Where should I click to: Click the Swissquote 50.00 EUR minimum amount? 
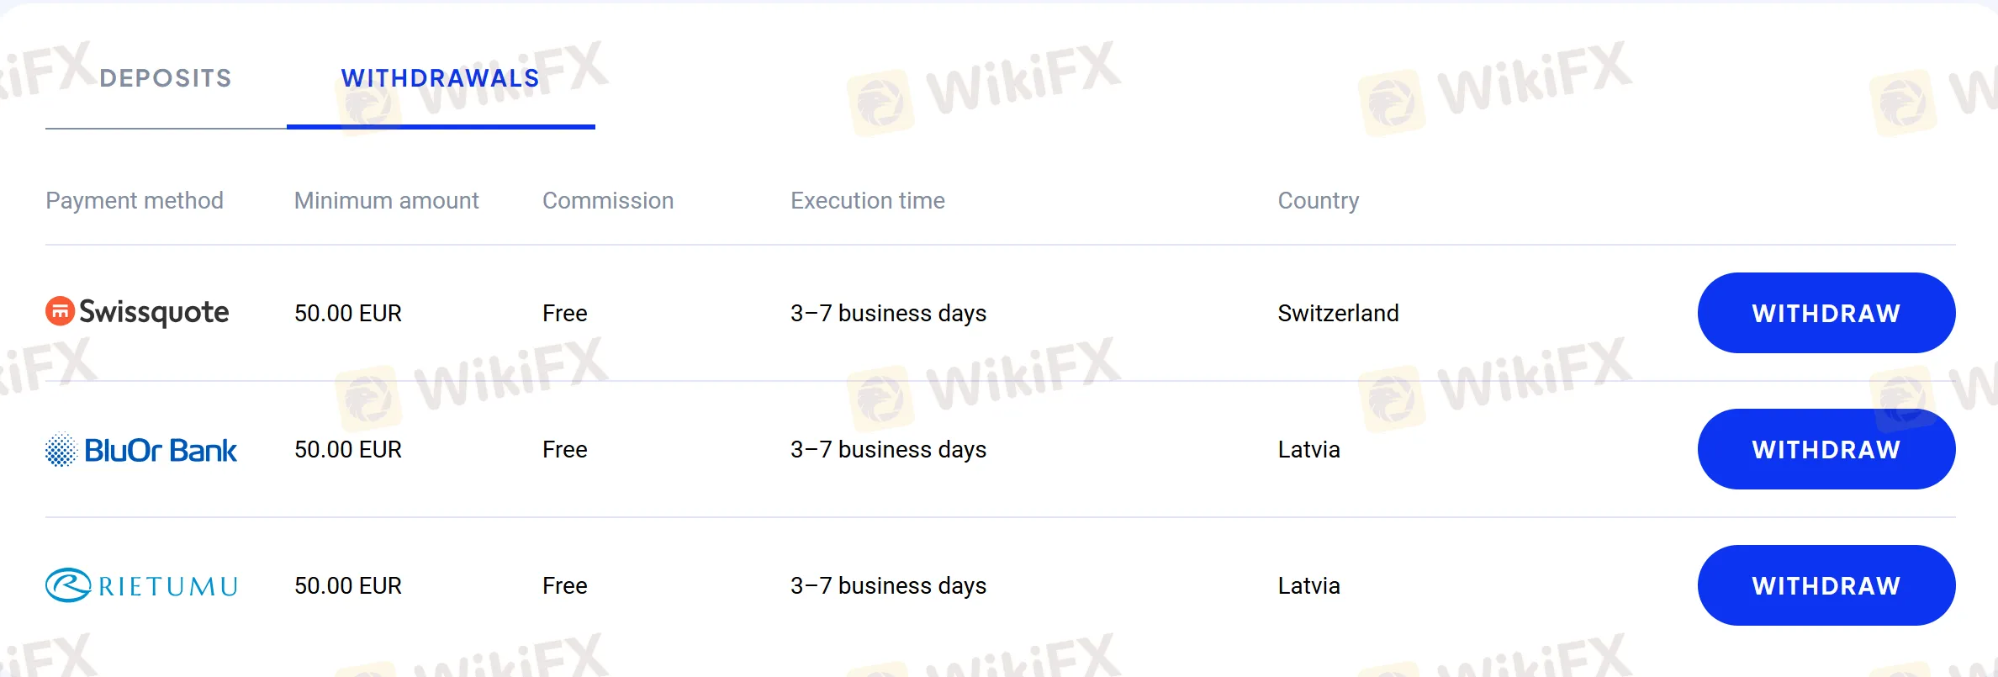[348, 313]
